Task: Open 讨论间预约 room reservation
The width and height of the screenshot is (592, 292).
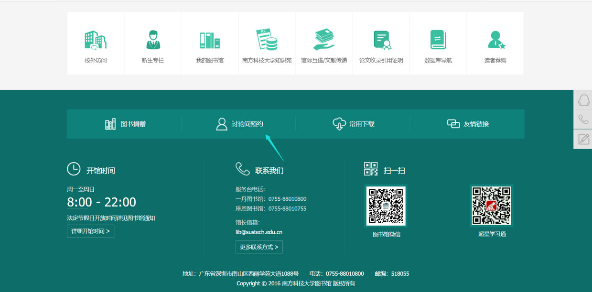Action: pyautogui.click(x=240, y=124)
